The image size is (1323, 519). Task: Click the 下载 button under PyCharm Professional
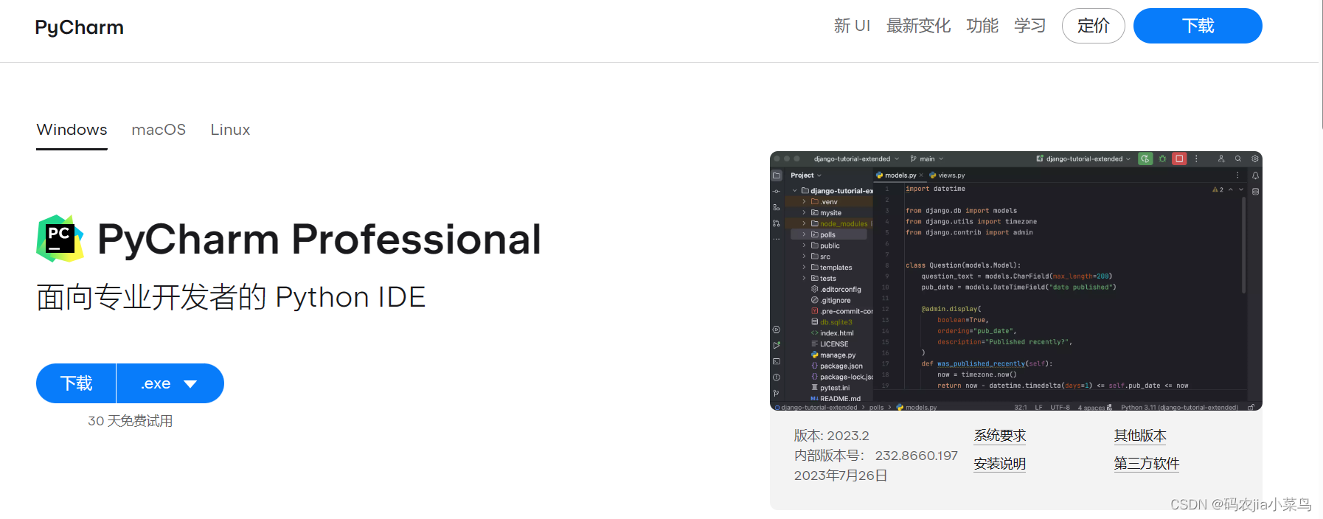pyautogui.click(x=76, y=383)
